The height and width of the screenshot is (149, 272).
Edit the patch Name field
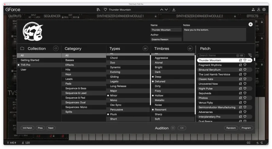coord(166,30)
